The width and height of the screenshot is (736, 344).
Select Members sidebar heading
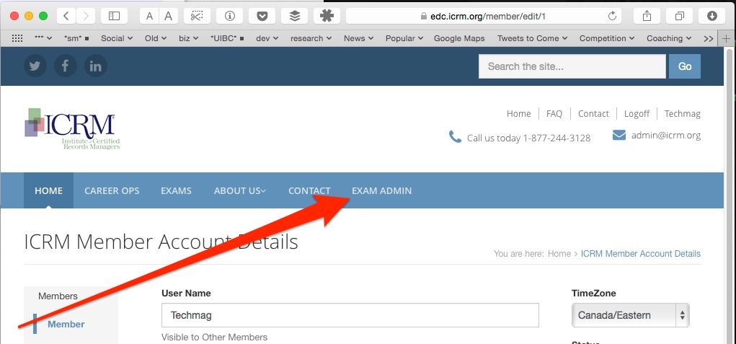[58, 296]
